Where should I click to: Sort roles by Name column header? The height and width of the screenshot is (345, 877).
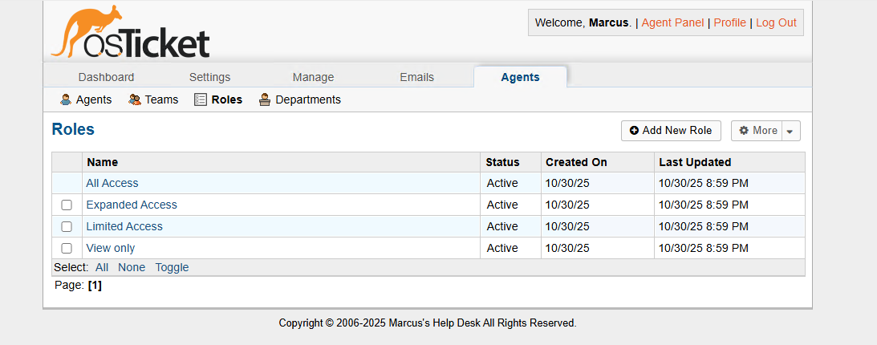pyautogui.click(x=103, y=162)
